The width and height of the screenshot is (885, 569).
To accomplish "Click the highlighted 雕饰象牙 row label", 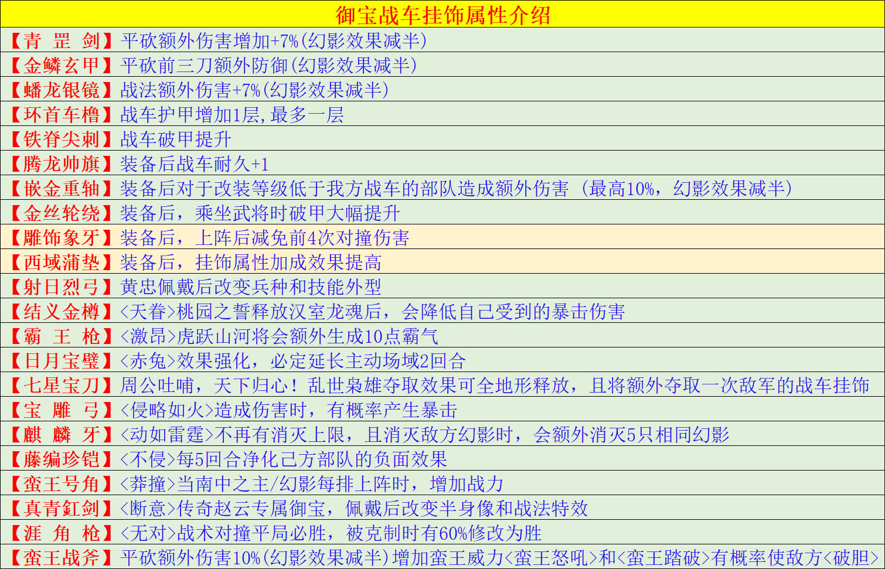I will (x=61, y=238).
